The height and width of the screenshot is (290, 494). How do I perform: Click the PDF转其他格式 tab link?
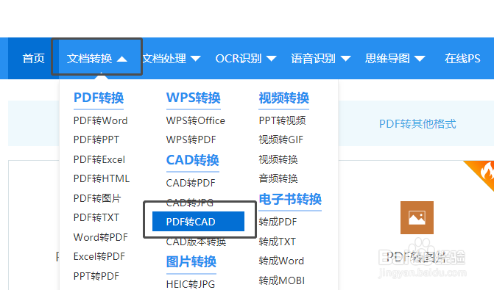(x=417, y=124)
